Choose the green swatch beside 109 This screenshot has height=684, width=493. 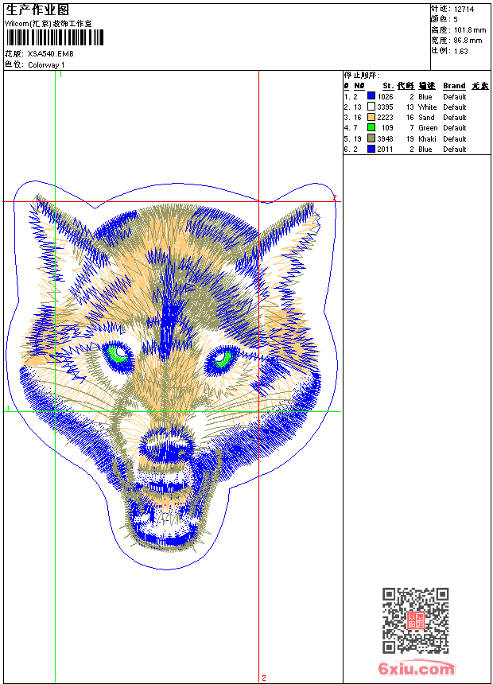371,127
